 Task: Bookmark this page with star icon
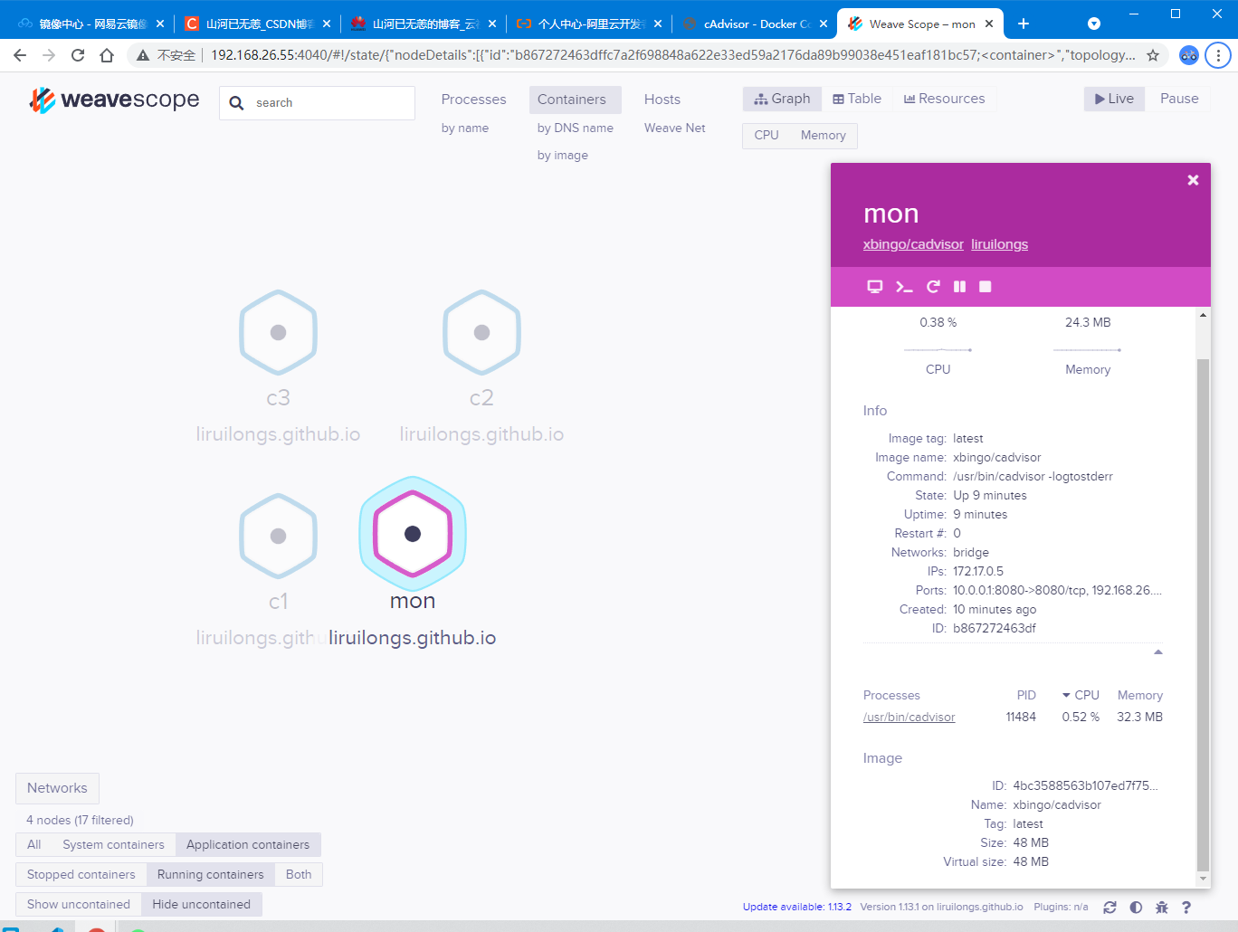pyautogui.click(x=1153, y=55)
